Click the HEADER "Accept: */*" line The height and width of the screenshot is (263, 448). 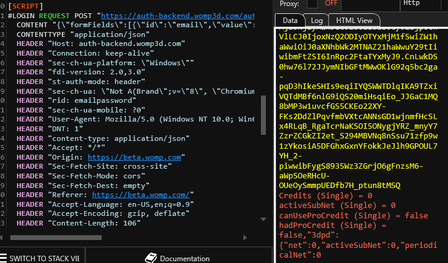pyautogui.click(x=61, y=148)
